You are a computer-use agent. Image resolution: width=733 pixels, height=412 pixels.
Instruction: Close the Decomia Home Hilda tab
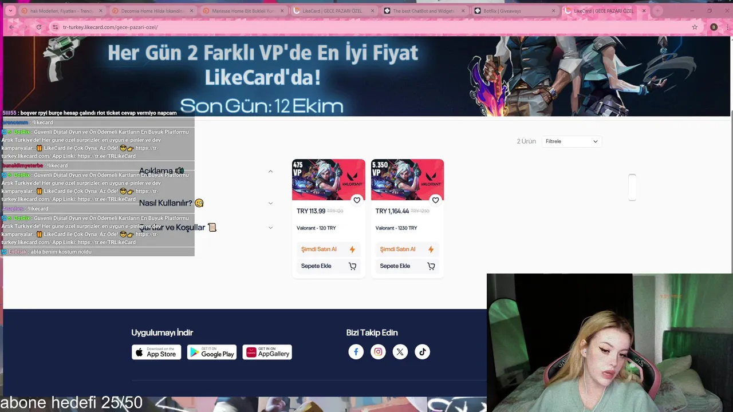(x=191, y=10)
